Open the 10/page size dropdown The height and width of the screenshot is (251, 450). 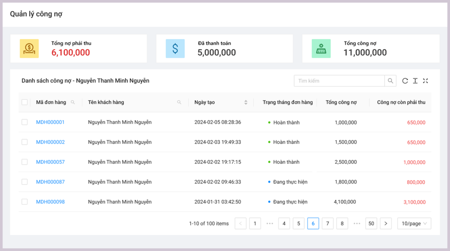click(414, 223)
